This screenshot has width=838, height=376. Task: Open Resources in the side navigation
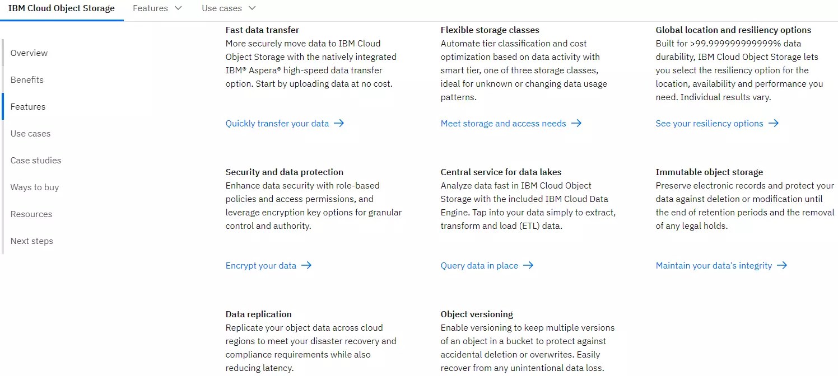click(31, 214)
